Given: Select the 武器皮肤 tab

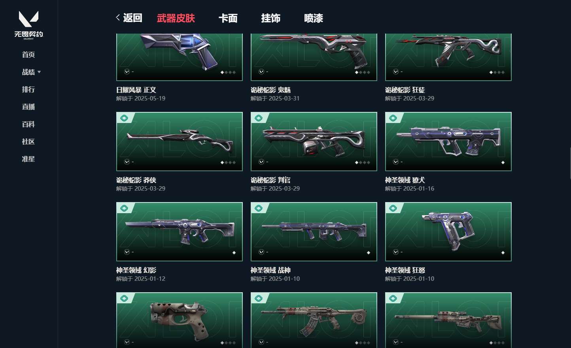Looking at the screenshot, I should pyautogui.click(x=176, y=18).
